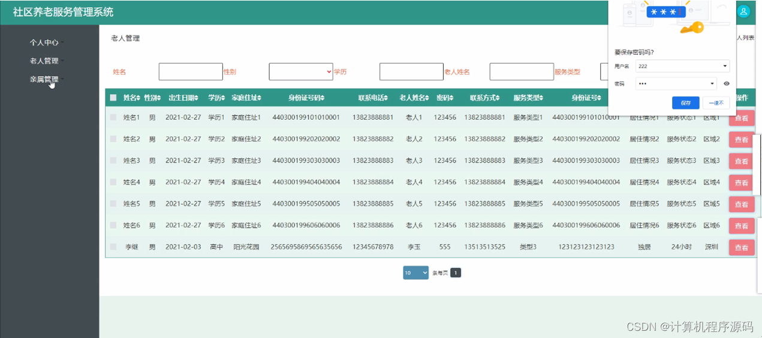Open the 性别 filter dropdown
This screenshot has width=762, height=338.
(301, 71)
